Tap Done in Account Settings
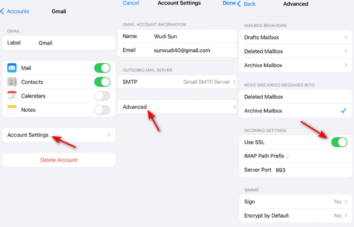The width and height of the screenshot is (354, 227). (x=229, y=3)
